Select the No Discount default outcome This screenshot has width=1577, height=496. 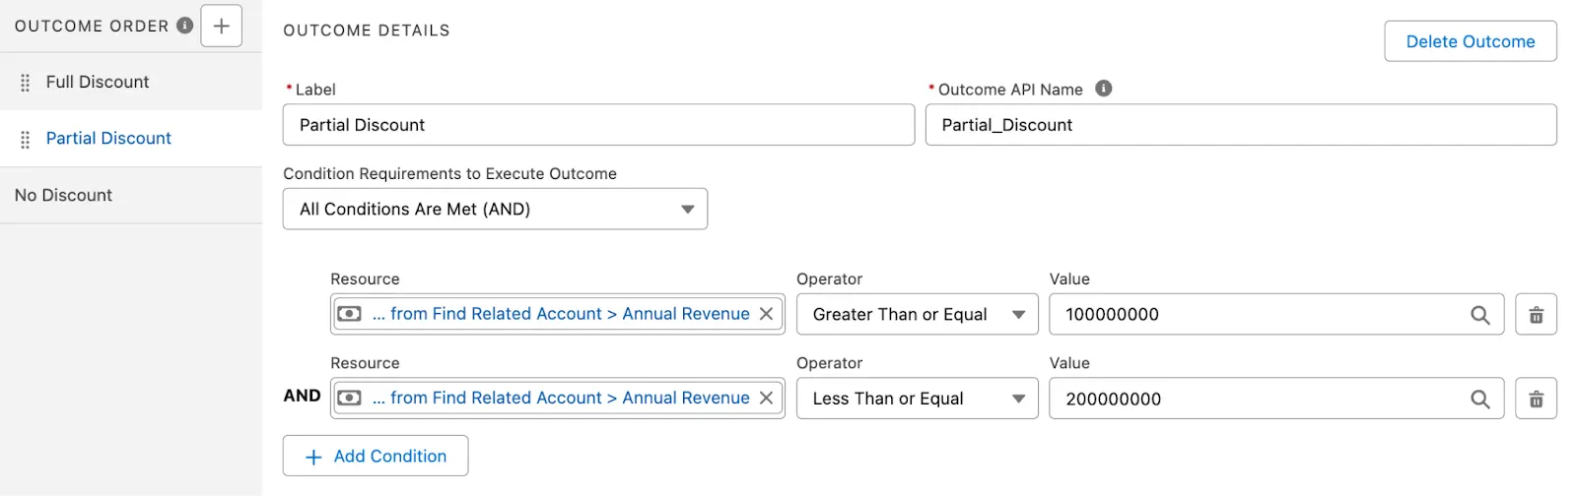coord(64,195)
